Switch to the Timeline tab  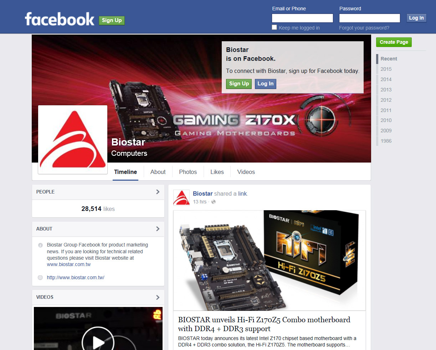coord(125,172)
